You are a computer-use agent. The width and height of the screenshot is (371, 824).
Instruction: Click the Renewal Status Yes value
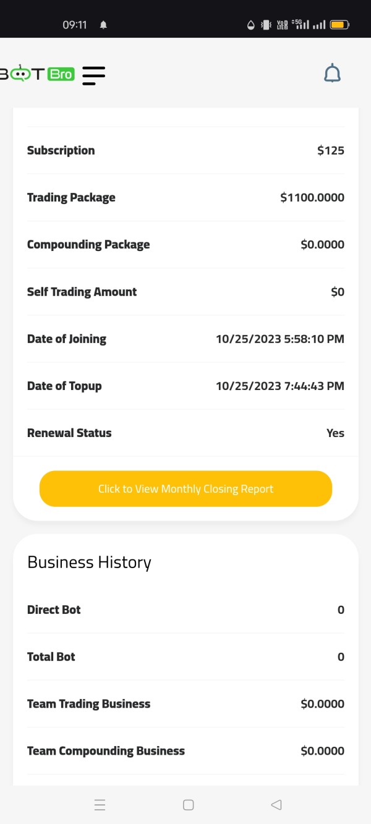point(335,433)
